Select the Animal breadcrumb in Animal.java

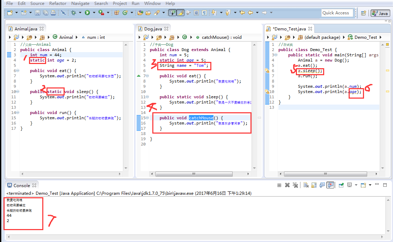click(63, 37)
